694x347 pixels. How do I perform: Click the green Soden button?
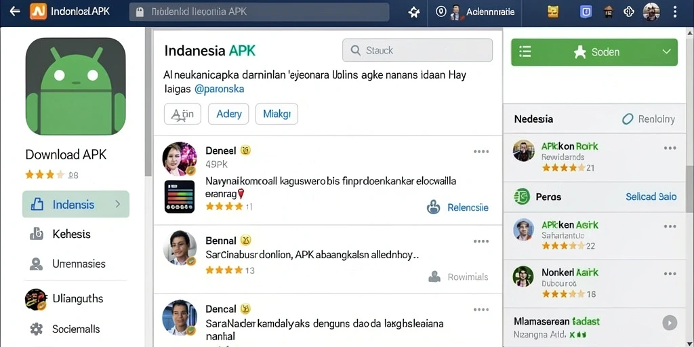[594, 52]
